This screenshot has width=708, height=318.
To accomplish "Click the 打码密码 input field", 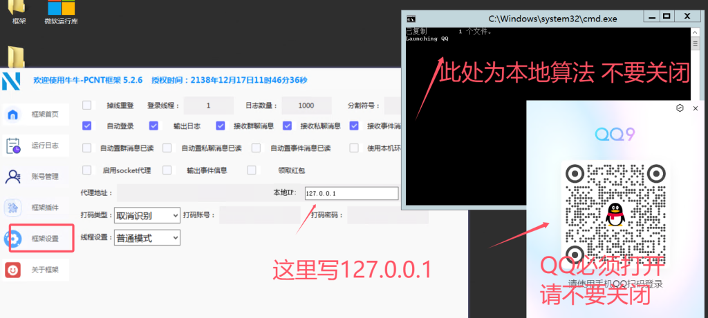I will click(x=387, y=215).
